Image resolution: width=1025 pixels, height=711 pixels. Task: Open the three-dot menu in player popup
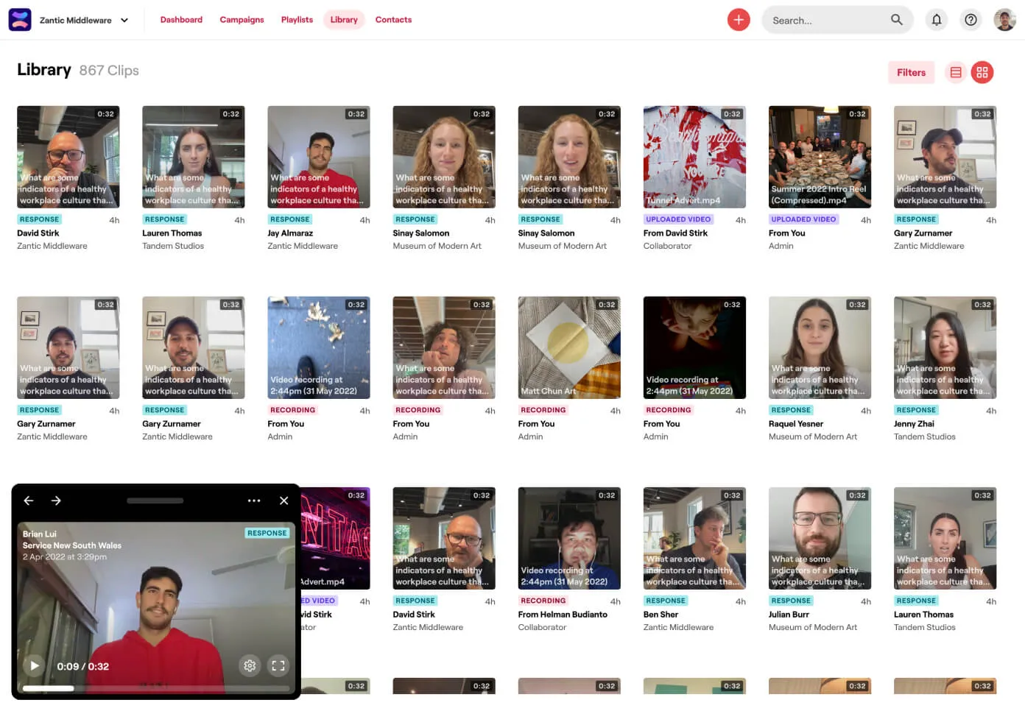point(254,500)
